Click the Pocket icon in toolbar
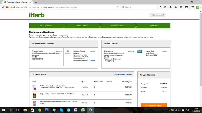The width and height of the screenshot is (202, 113). [x=186, y=7]
